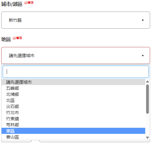Select 竹北市 option
The height and width of the screenshot is (143, 151).
[x=73, y=113]
